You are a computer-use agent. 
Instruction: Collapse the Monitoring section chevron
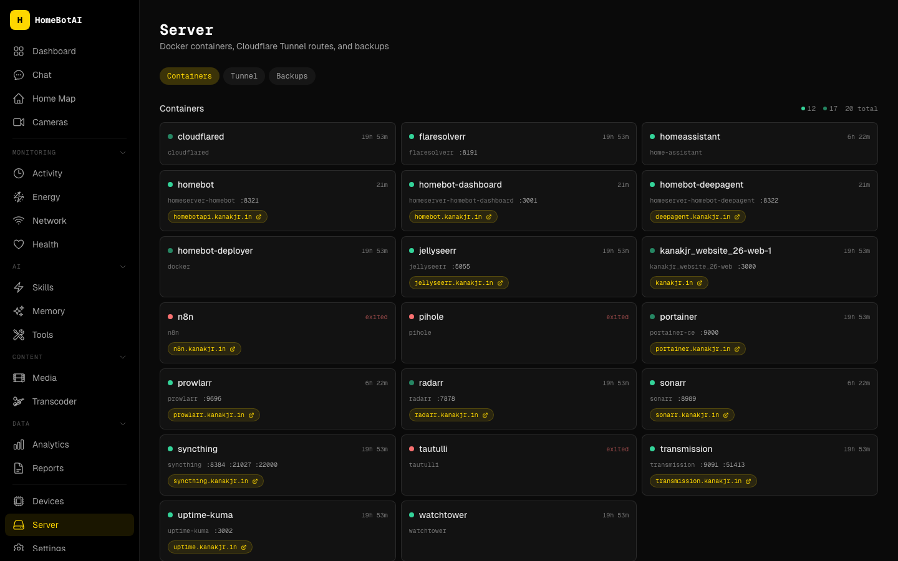[x=123, y=153]
